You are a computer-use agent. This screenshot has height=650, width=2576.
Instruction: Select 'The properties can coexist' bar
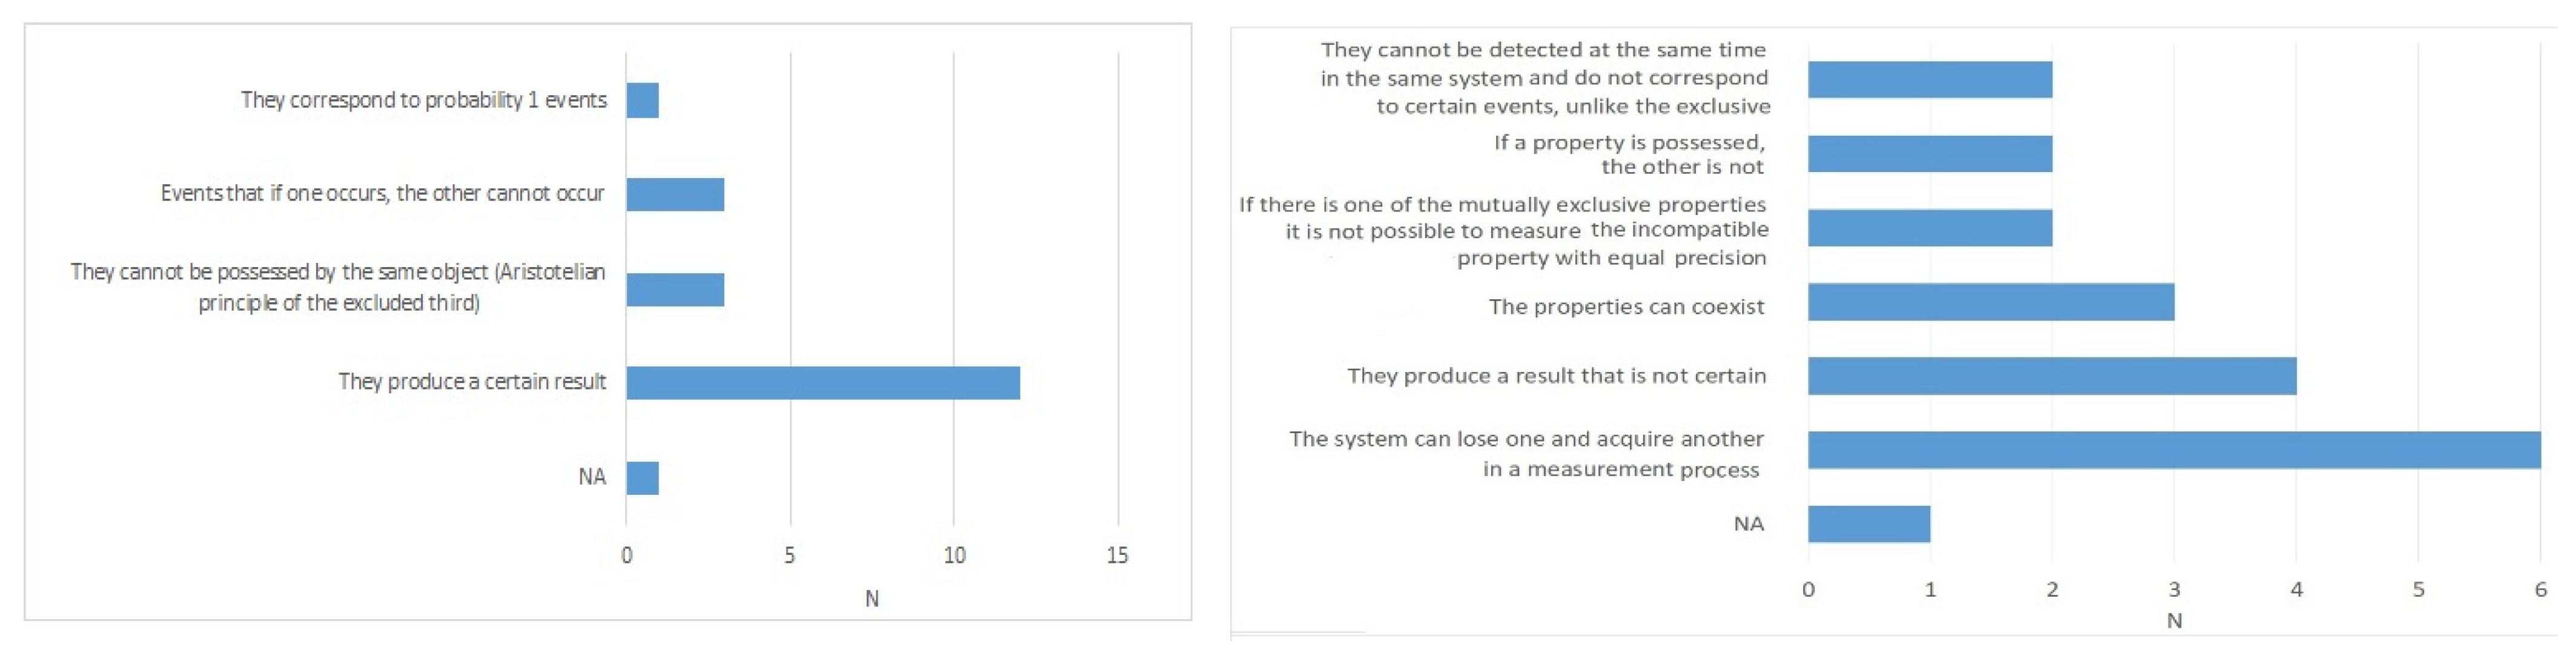pos(1991,302)
